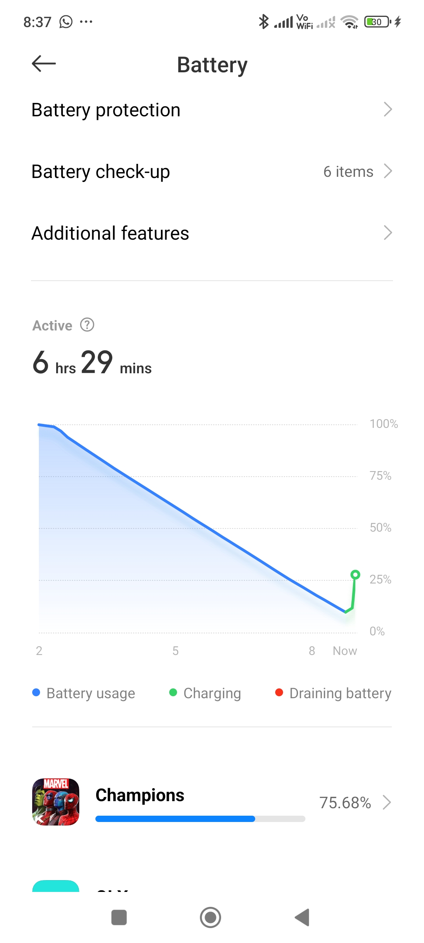The image size is (424, 943).
Task: Tap the home circle navigation button
Action: tap(210, 917)
